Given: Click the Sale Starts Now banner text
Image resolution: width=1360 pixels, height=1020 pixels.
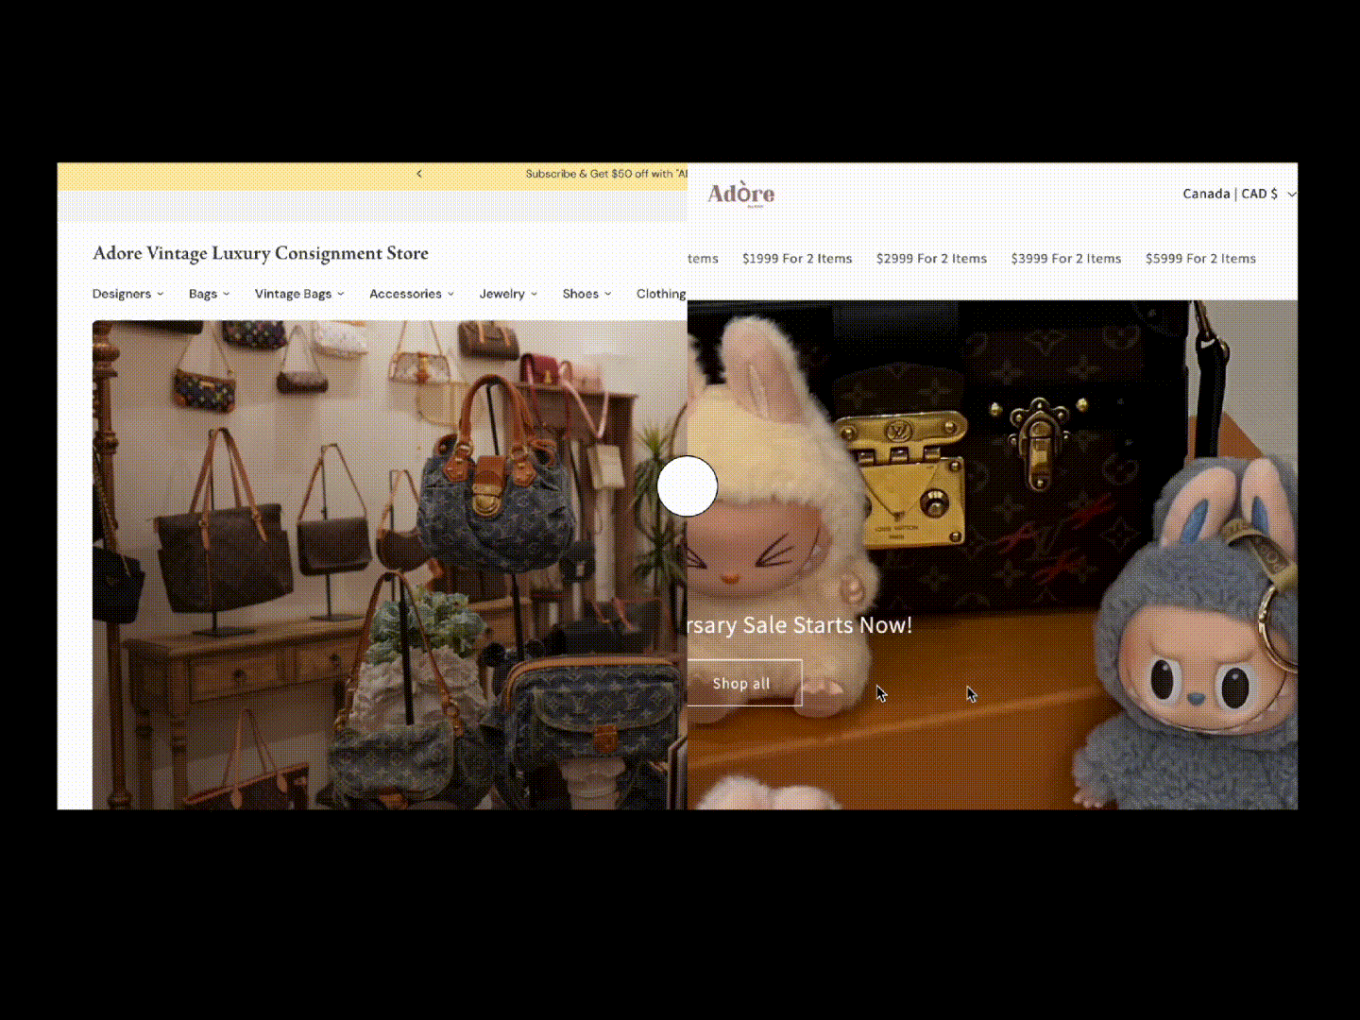Looking at the screenshot, I should (799, 625).
